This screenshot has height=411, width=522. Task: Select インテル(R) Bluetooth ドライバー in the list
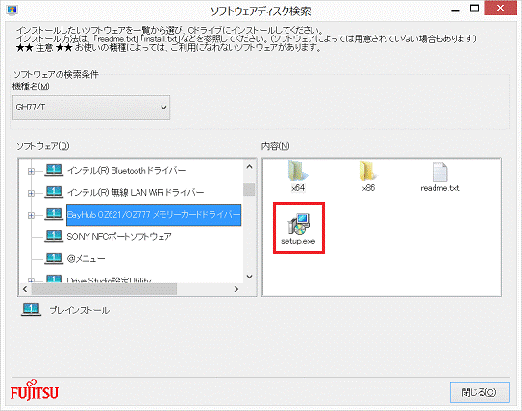point(127,171)
